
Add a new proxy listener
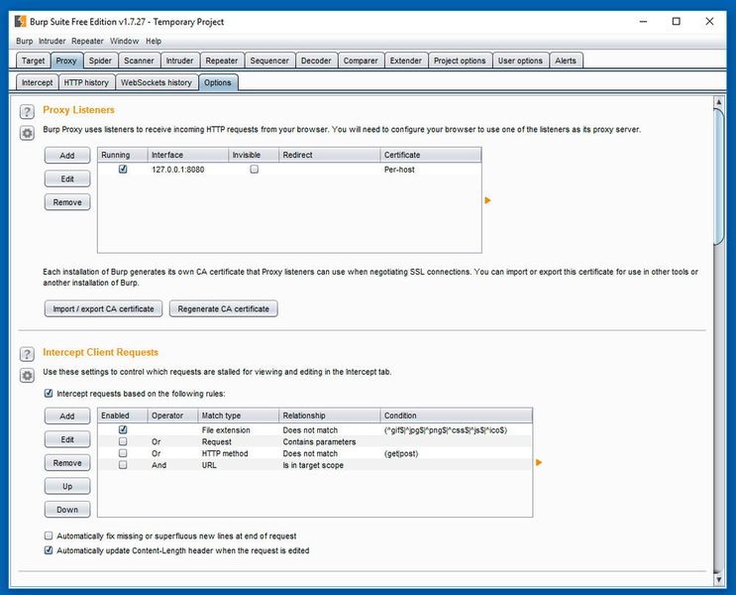pyautogui.click(x=67, y=155)
